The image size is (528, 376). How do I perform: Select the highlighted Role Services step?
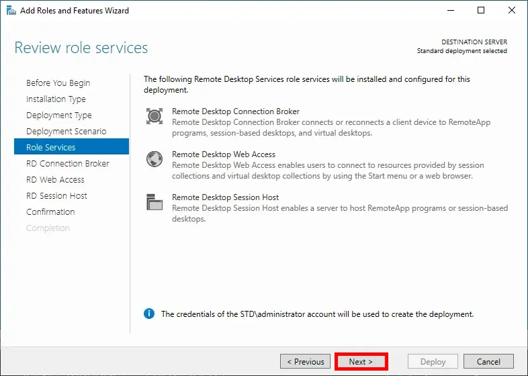(x=51, y=148)
